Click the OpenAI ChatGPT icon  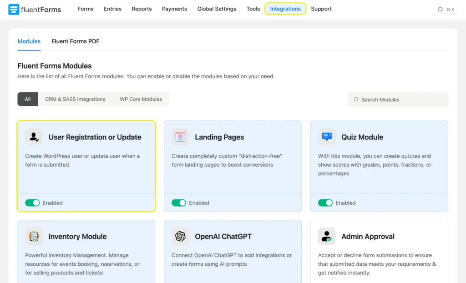(x=180, y=236)
